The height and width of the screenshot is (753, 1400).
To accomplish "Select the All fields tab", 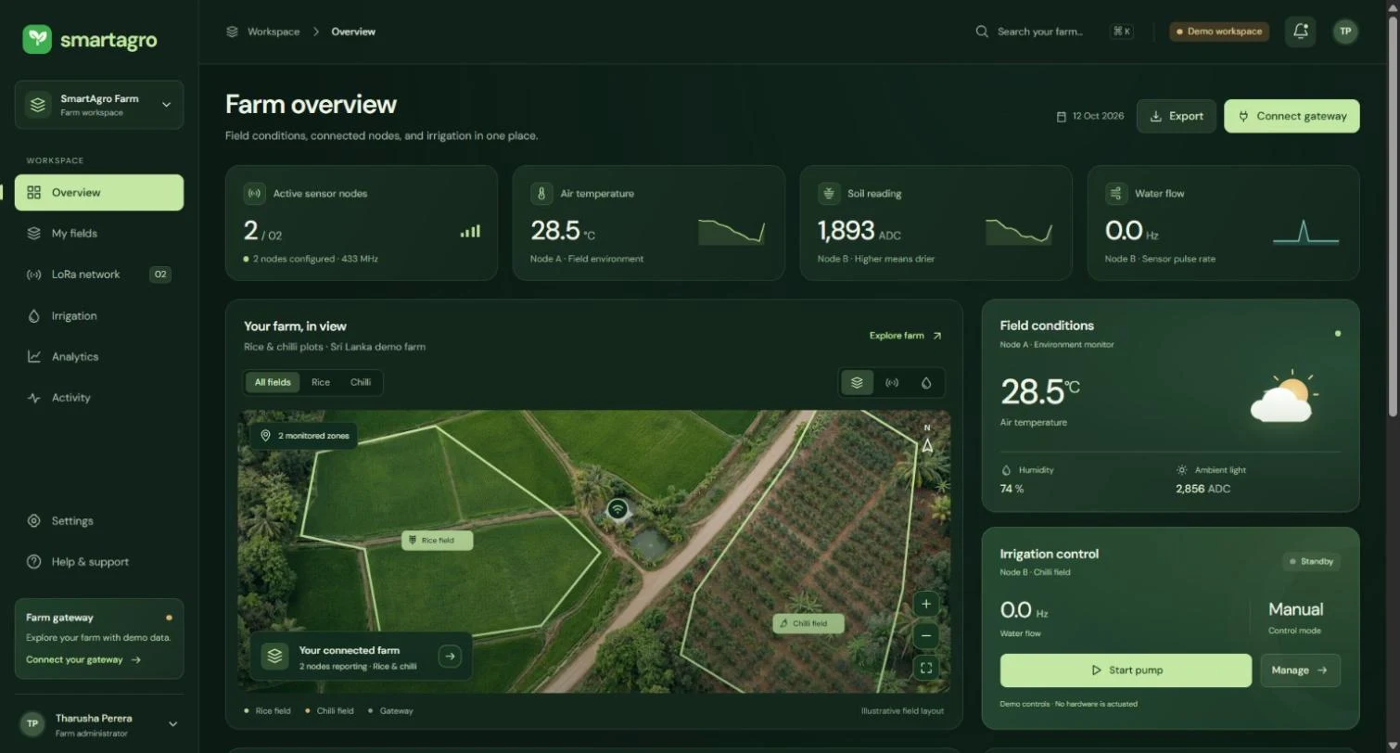I will coord(273,382).
